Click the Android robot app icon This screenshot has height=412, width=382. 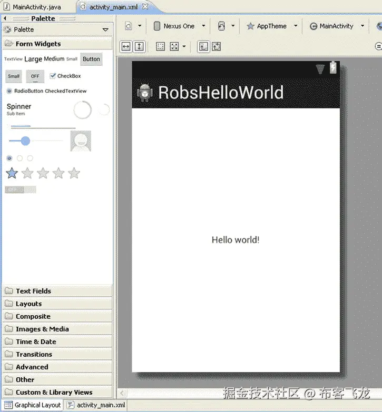tap(145, 93)
